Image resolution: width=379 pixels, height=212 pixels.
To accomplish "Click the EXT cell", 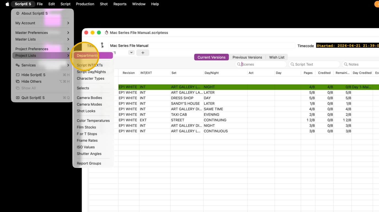I will point(155,120).
